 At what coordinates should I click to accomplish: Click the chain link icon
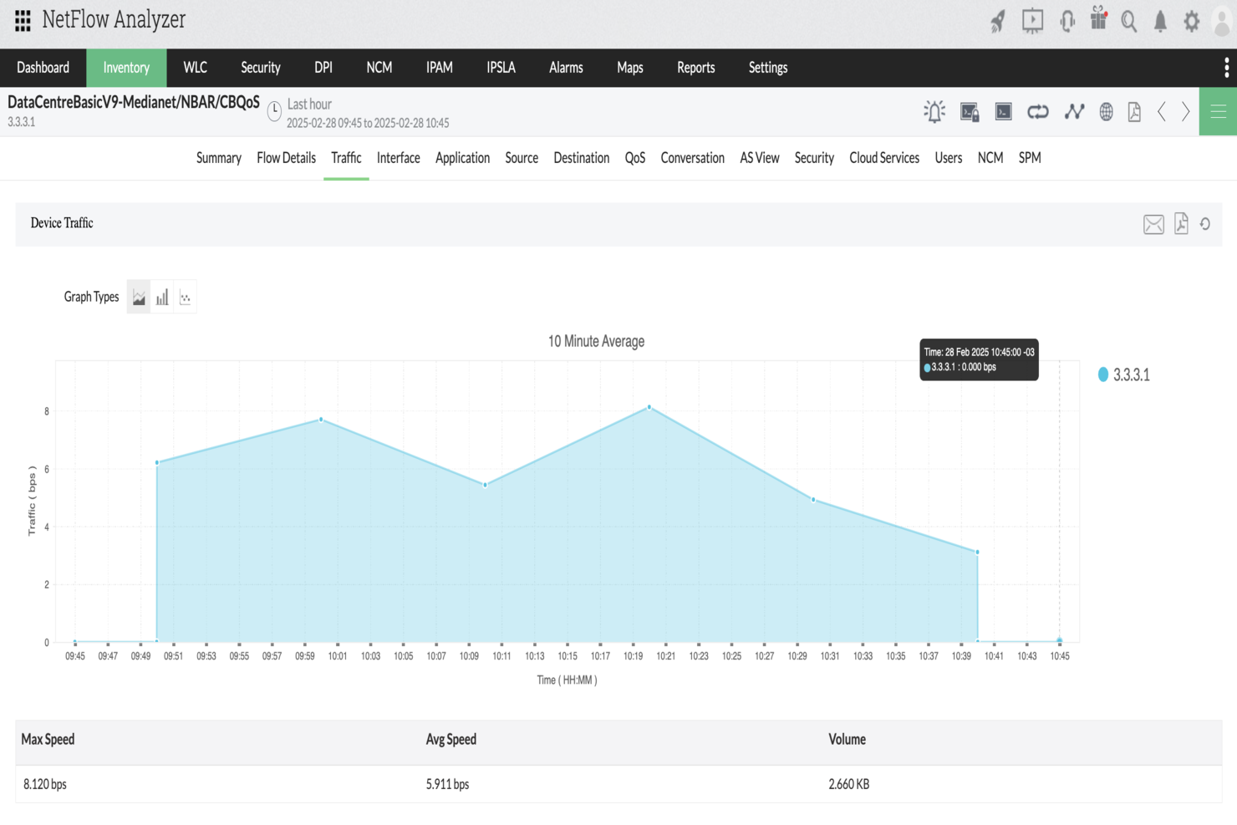(1038, 111)
